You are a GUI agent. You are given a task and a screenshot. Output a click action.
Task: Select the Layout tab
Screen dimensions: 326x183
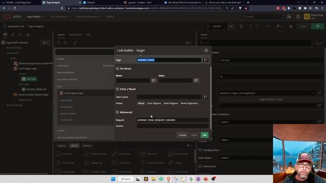tap(61, 35)
